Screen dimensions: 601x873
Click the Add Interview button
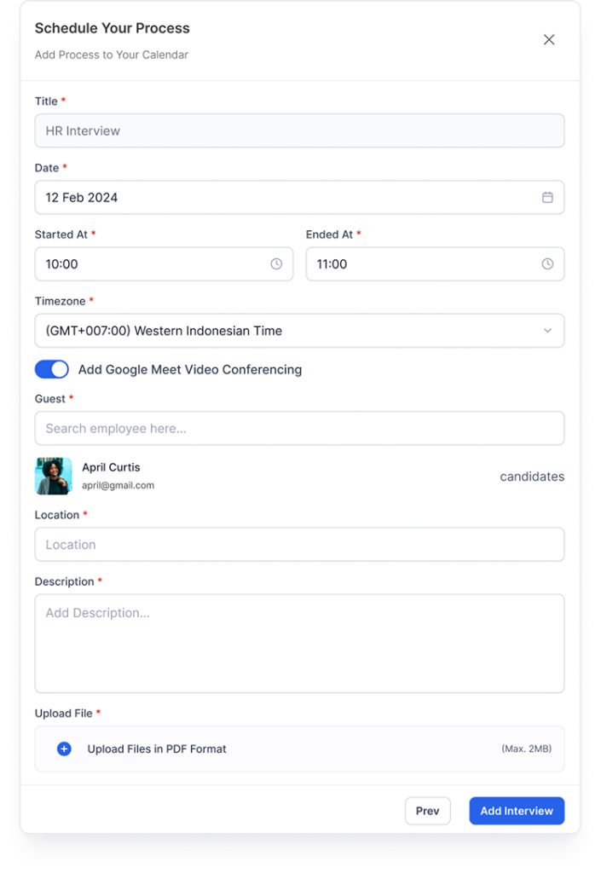tap(517, 811)
